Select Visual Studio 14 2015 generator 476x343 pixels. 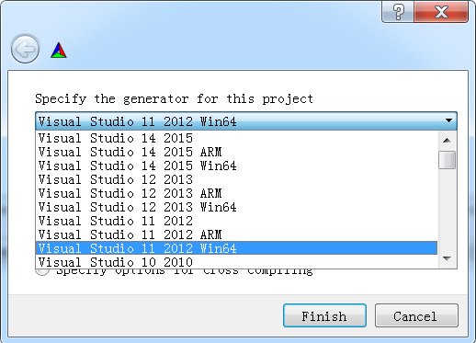[236, 138]
